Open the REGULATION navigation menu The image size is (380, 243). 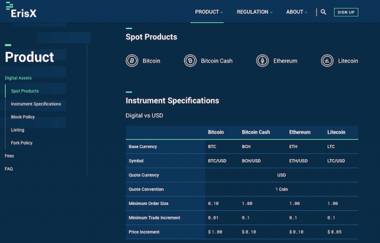click(252, 12)
